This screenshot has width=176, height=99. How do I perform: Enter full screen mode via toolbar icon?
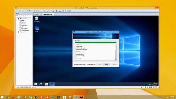coord(63,11)
